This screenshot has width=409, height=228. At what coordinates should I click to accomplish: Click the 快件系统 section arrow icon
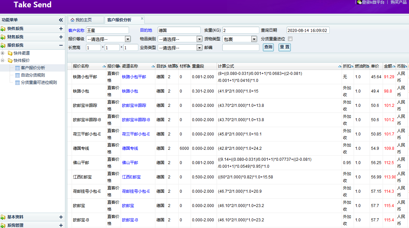[3, 29]
